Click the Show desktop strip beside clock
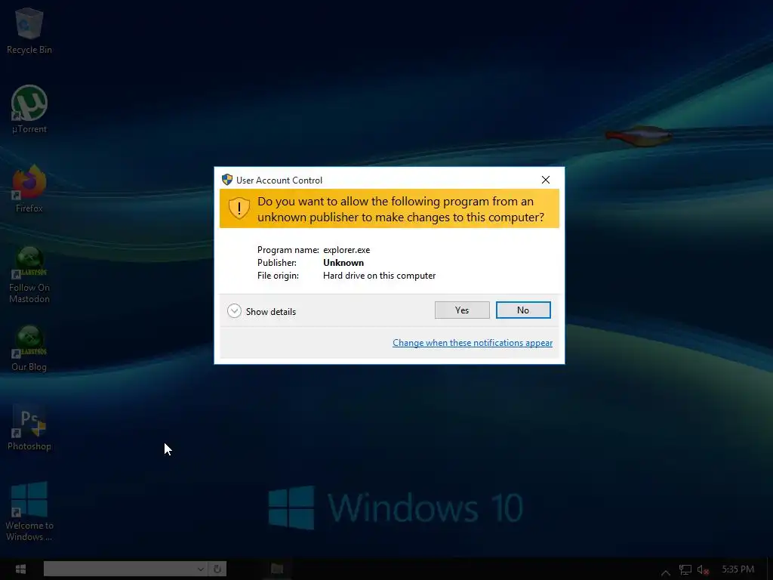The width and height of the screenshot is (773, 580). coord(769,569)
